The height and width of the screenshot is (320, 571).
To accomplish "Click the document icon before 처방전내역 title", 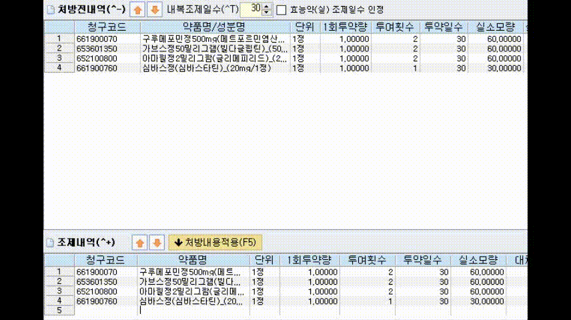I will pyautogui.click(x=51, y=10).
